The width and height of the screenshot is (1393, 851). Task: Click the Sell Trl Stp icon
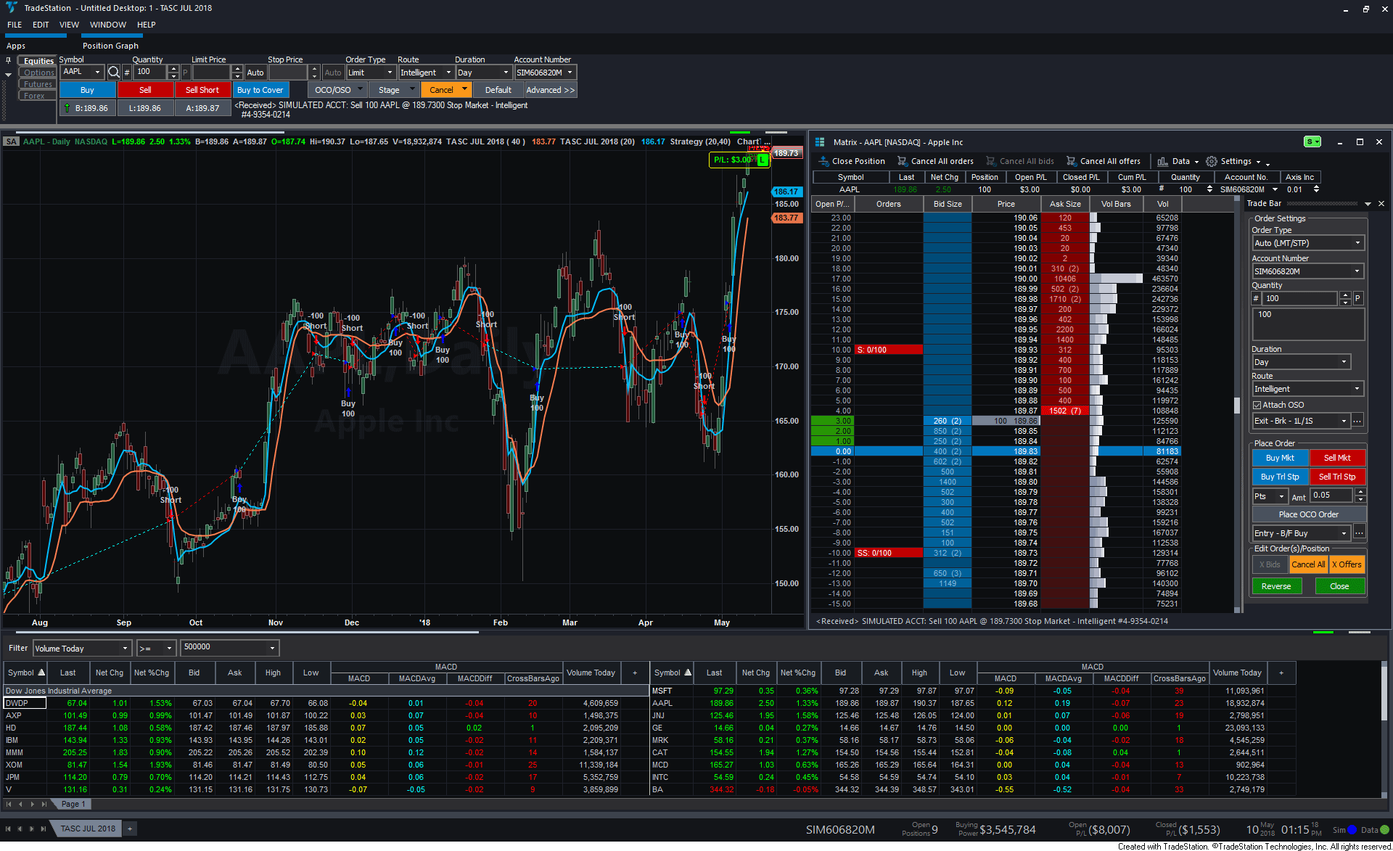[1336, 477]
